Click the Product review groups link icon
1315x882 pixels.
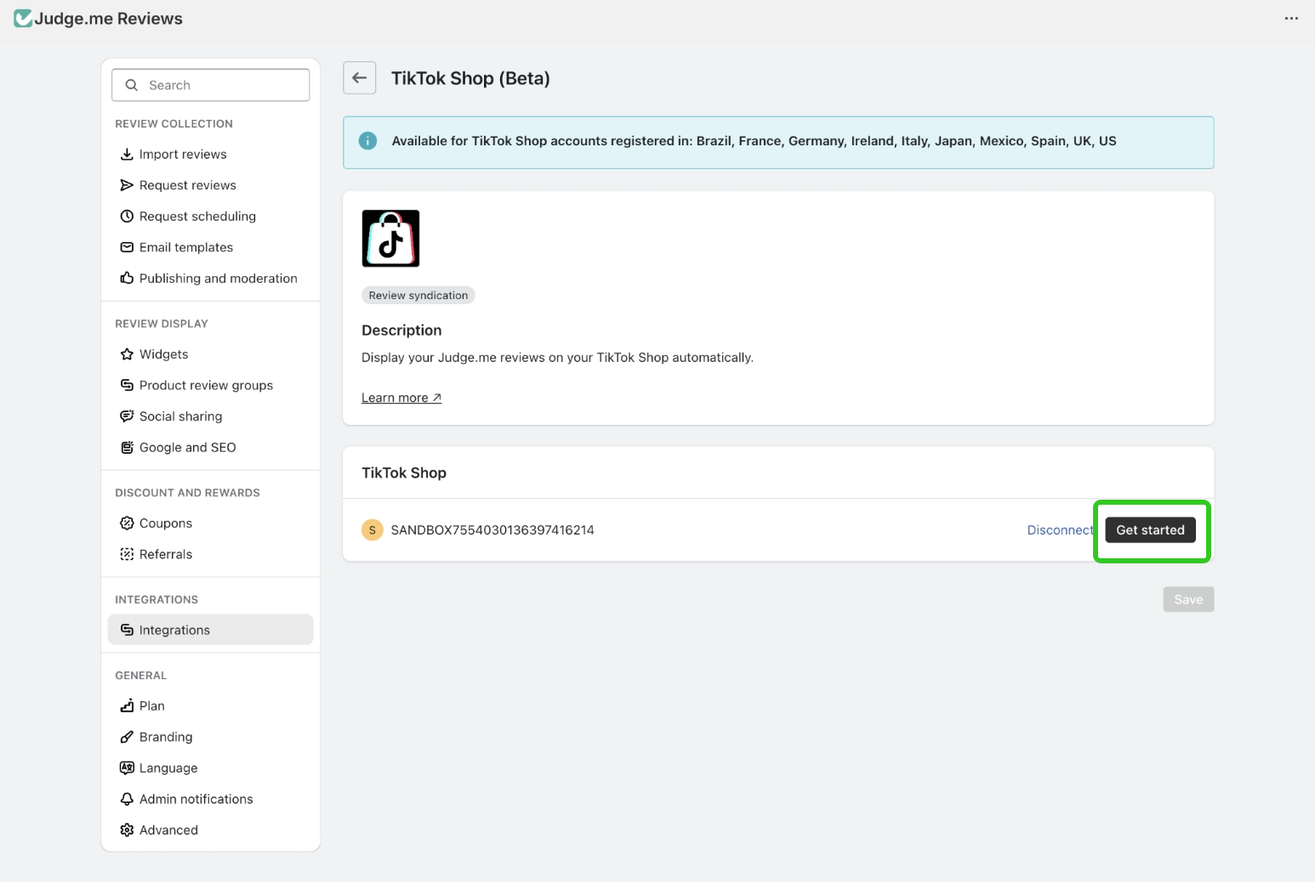click(127, 385)
